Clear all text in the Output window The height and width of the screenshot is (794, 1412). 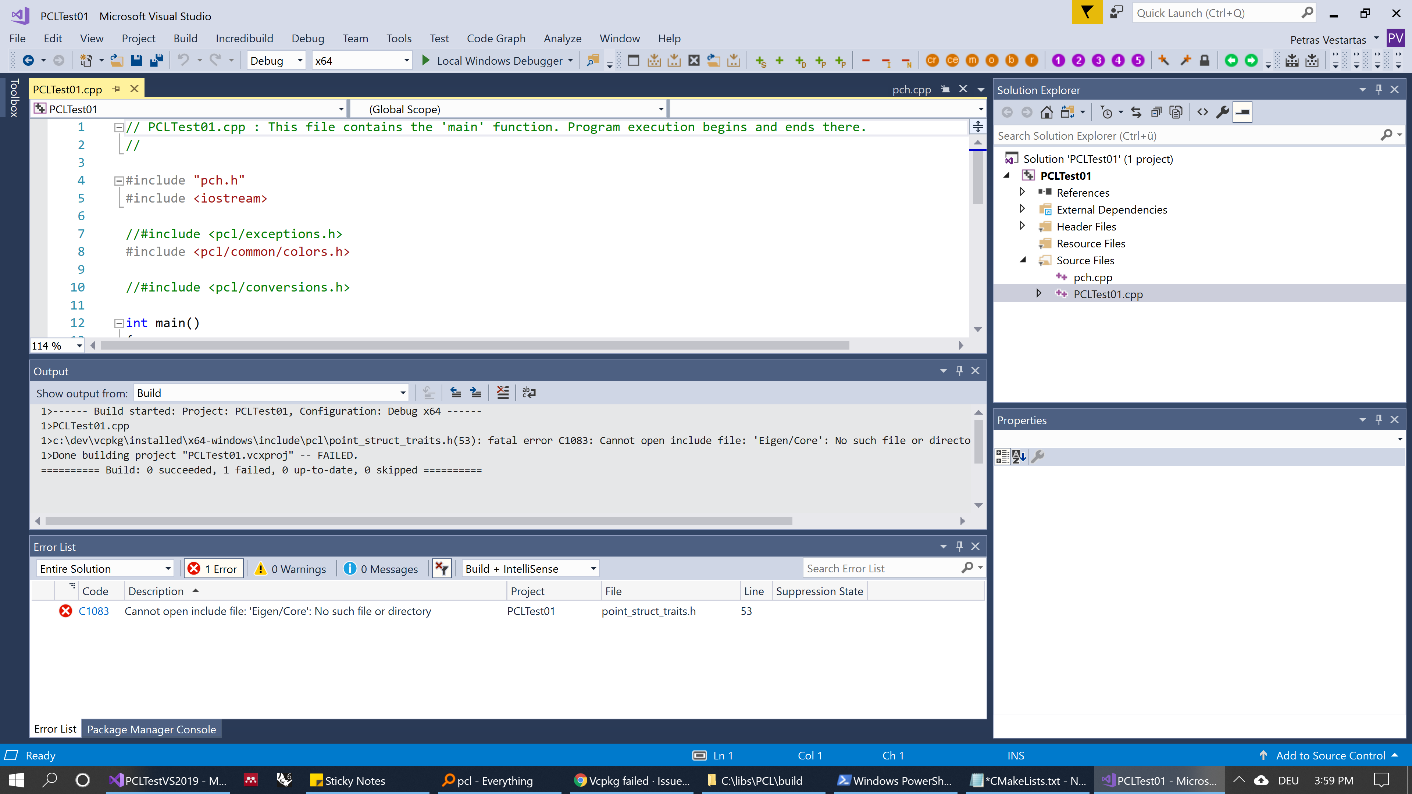tap(503, 392)
